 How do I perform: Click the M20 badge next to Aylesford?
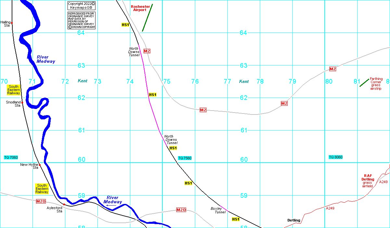coord(41,201)
